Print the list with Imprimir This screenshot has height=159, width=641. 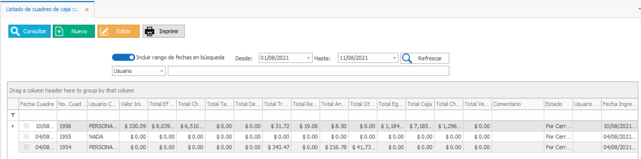(x=164, y=31)
